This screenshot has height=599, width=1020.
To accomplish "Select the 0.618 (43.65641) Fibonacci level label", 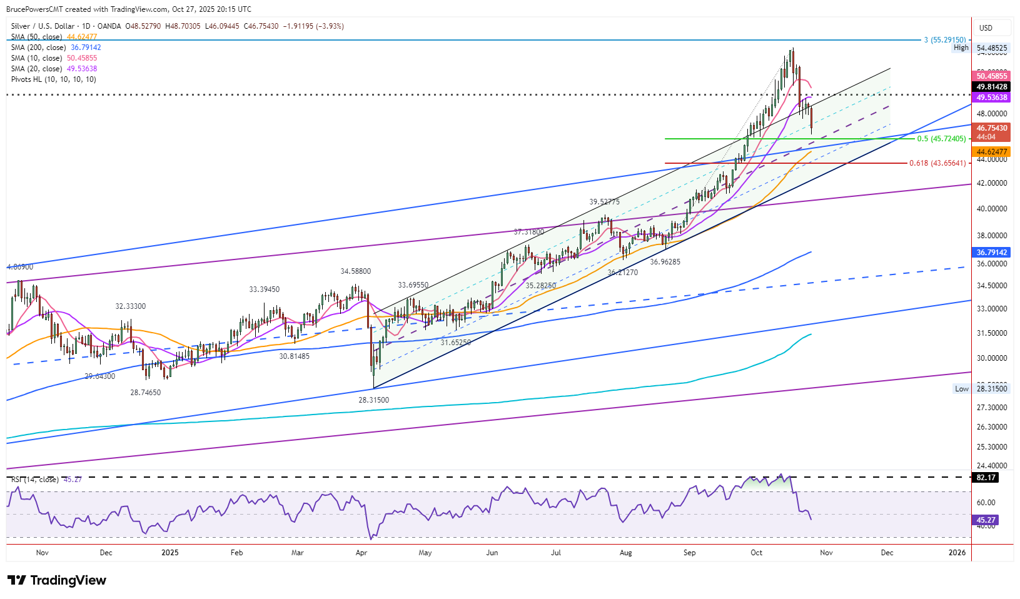I will (x=937, y=163).
